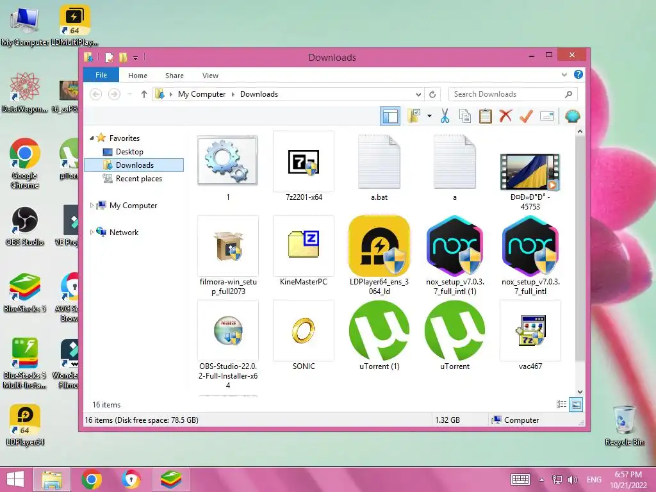Select OBS-Studio-22.0.2-Full-Installer-x64 file
Viewport: 656px width, 492px height.
228,345
